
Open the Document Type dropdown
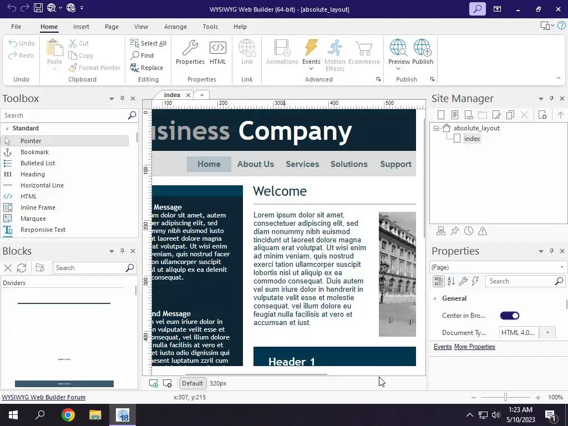(x=547, y=333)
